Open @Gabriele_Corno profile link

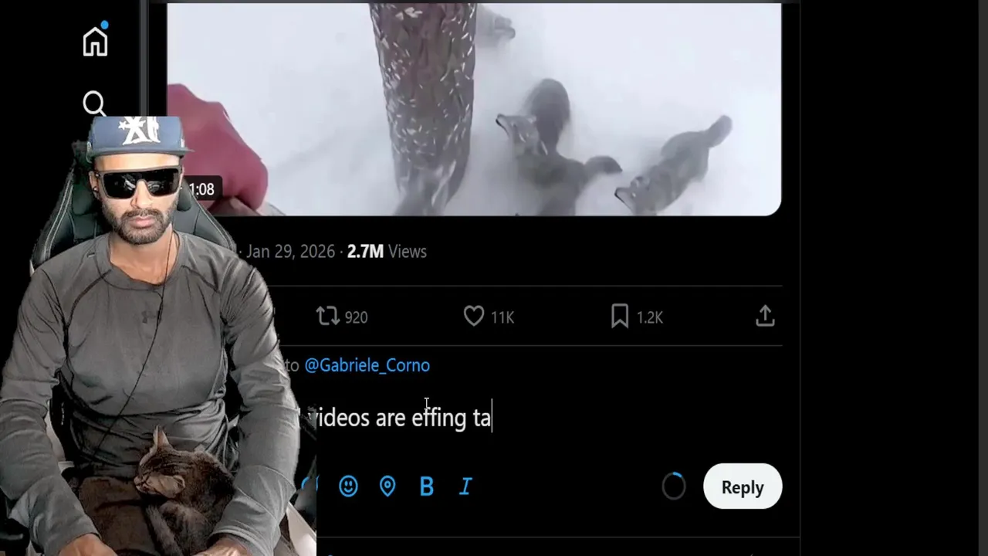pyautogui.click(x=367, y=365)
